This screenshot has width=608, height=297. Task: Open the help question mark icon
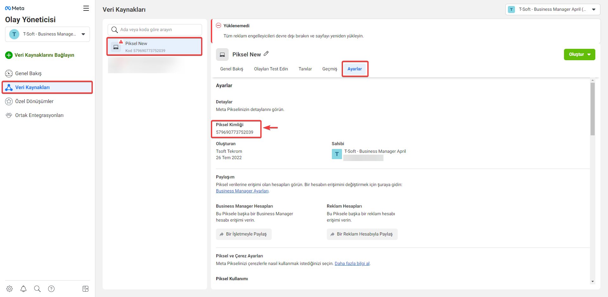point(51,289)
